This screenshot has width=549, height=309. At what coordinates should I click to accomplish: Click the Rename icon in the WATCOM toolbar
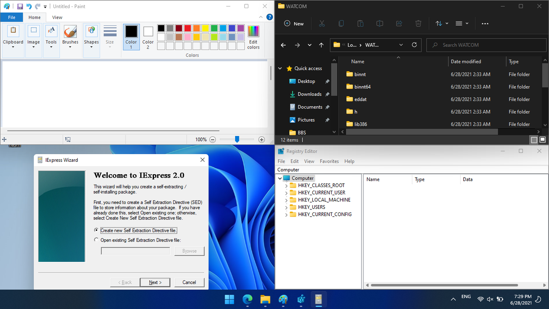click(380, 24)
